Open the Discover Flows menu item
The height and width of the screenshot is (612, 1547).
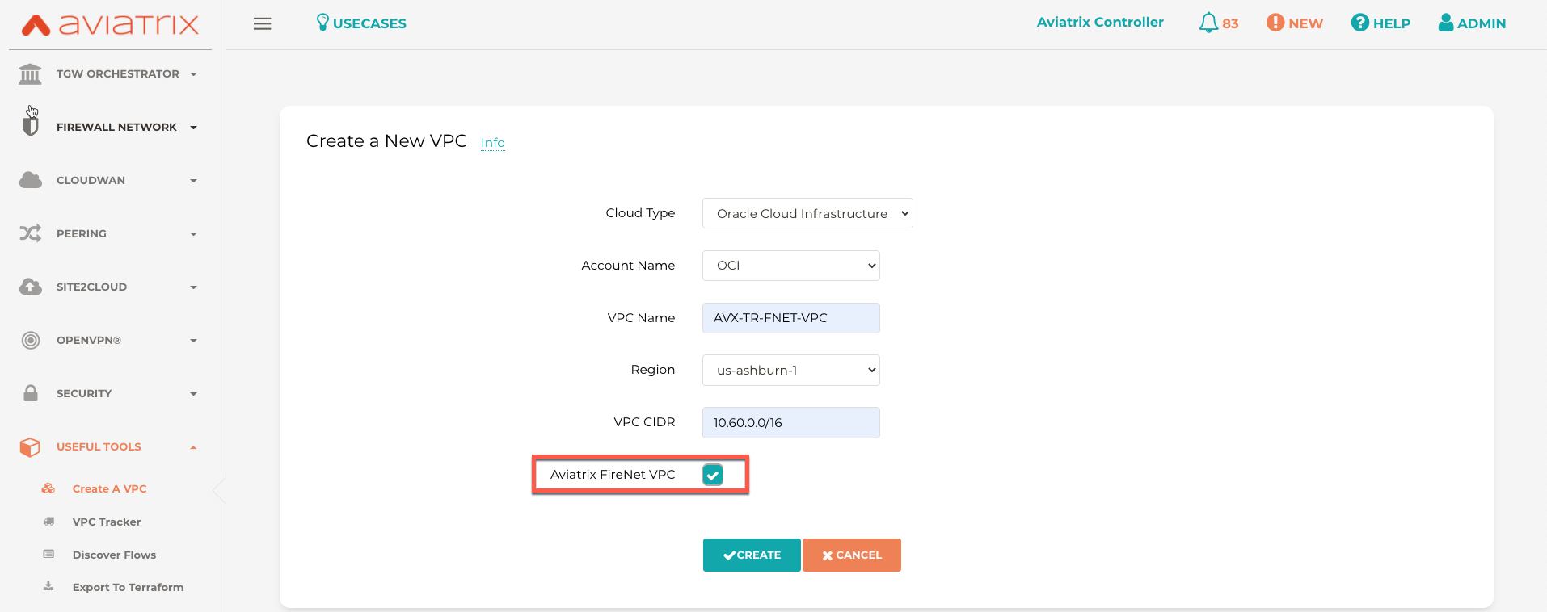point(114,555)
